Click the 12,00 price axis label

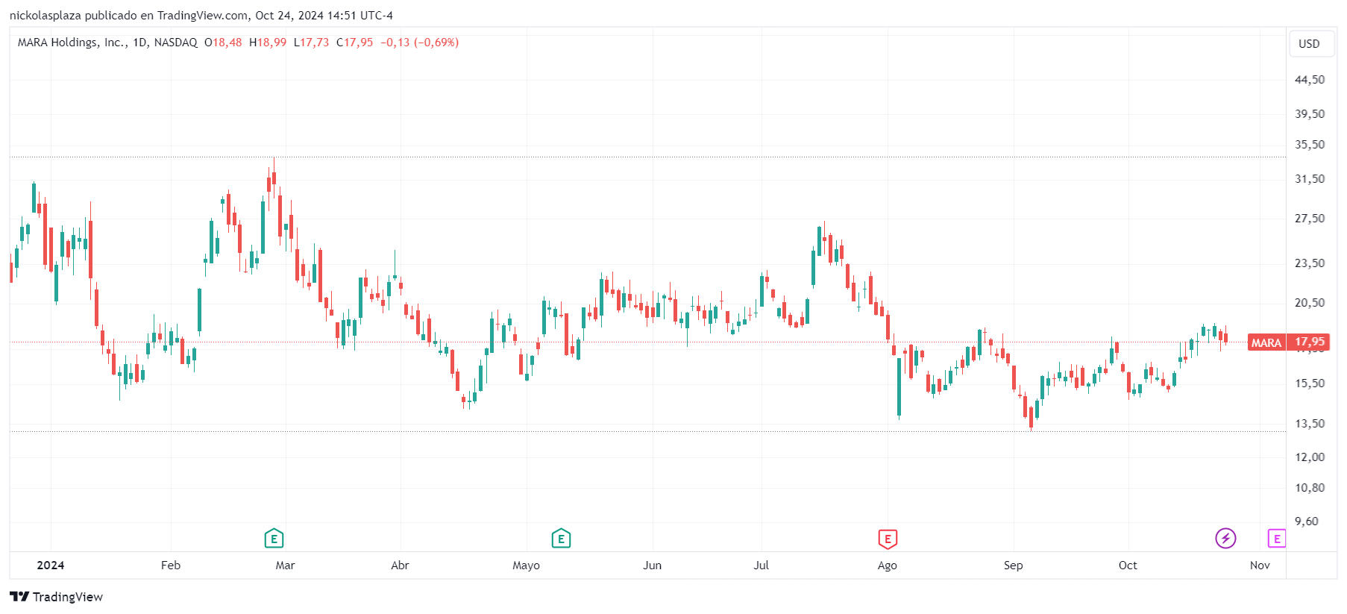tap(1310, 457)
